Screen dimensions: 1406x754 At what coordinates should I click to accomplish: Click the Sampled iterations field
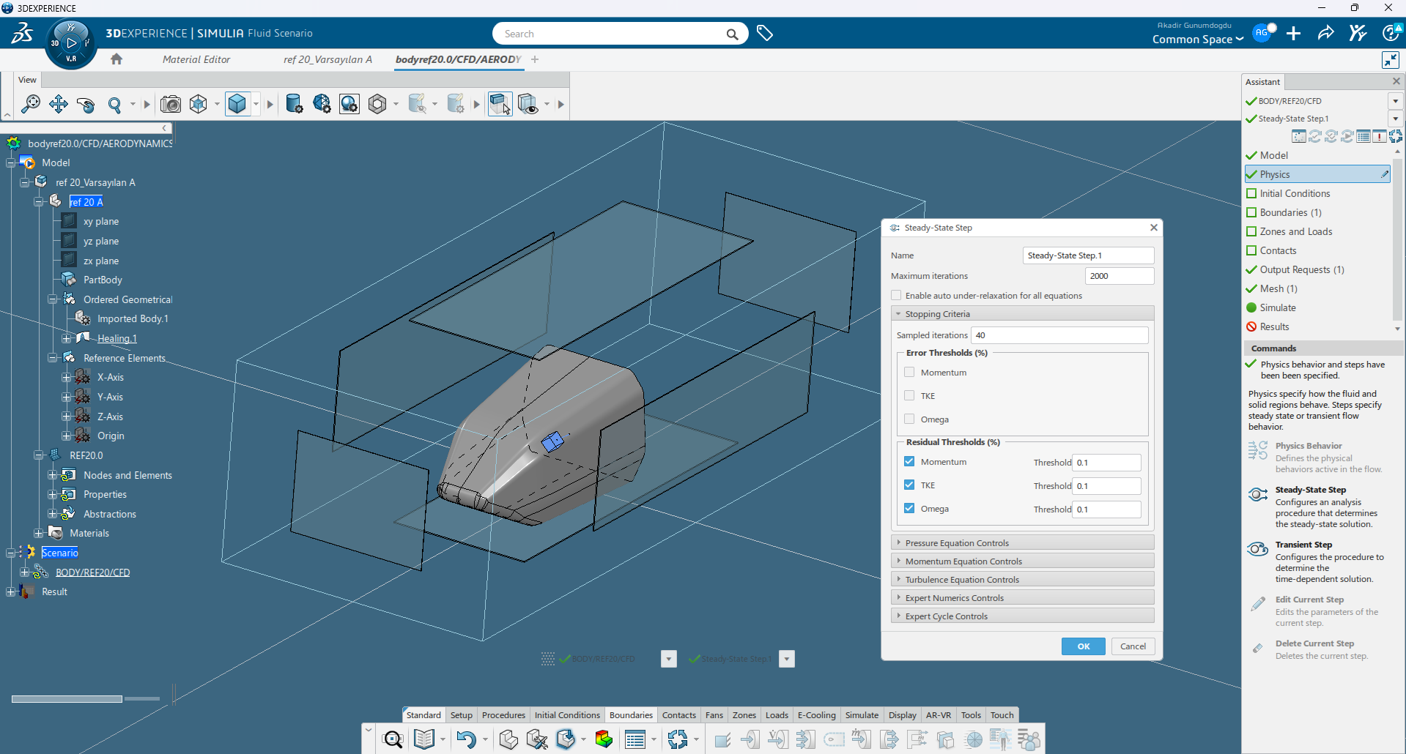click(x=1059, y=335)
